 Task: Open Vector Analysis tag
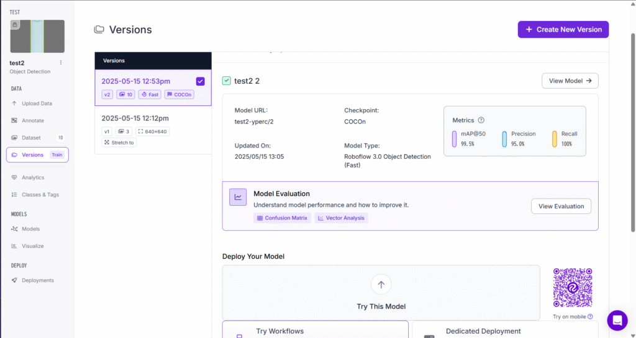[341, 218]
